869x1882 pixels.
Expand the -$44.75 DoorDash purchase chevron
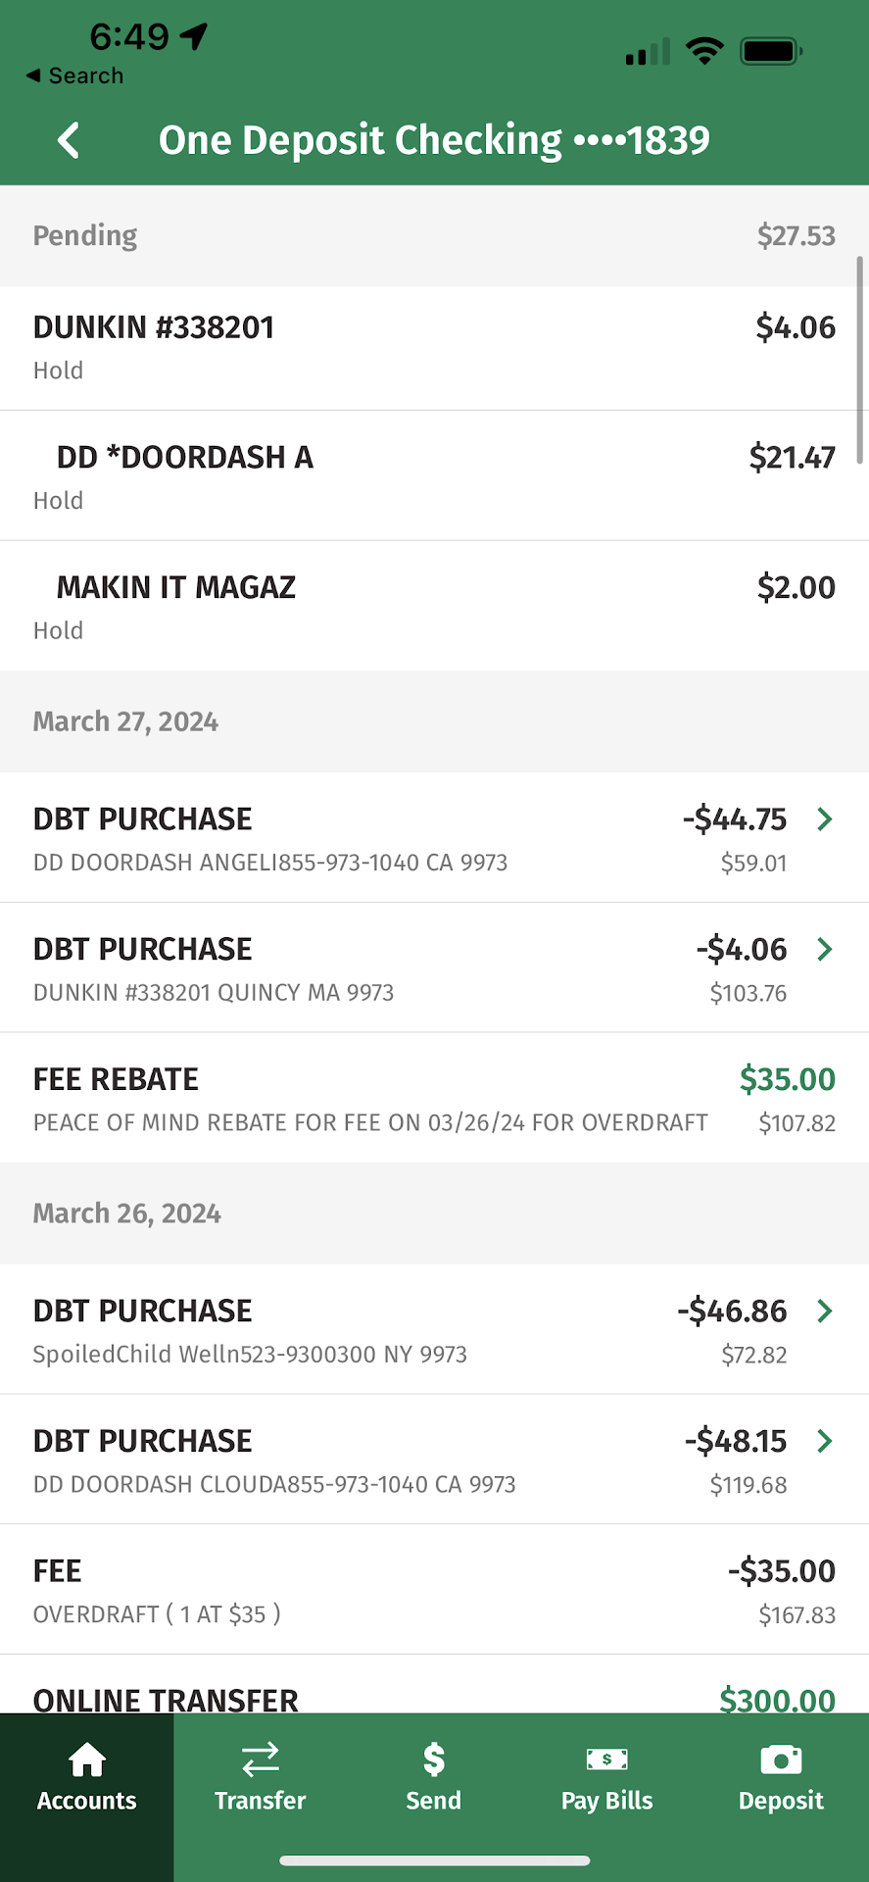825,819
